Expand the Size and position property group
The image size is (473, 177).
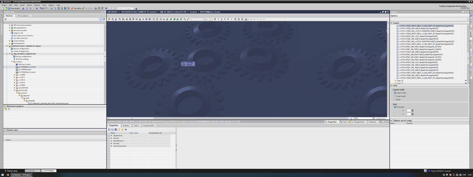(112, 146)
